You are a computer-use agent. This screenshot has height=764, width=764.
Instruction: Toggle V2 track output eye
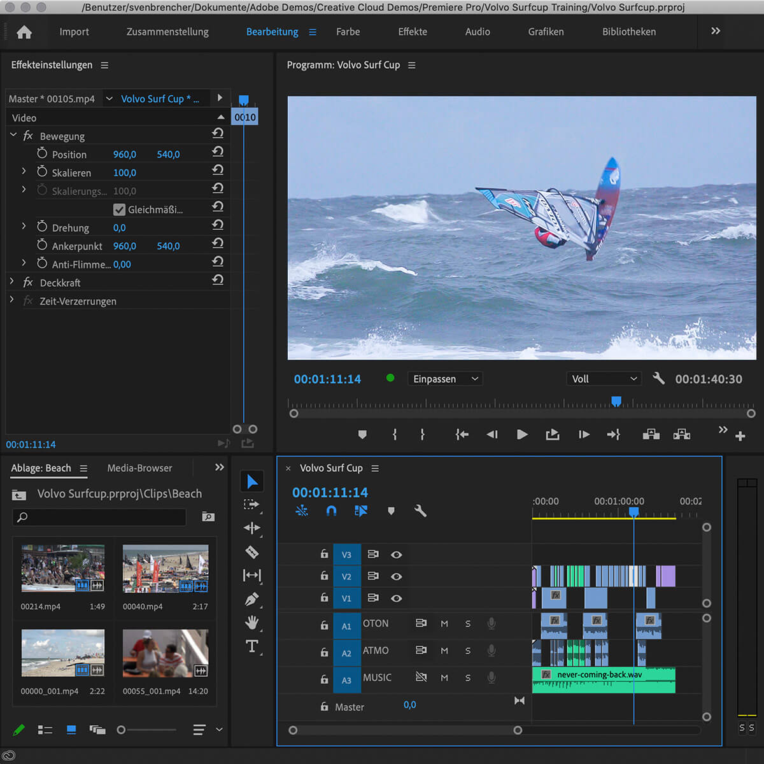pyautogui.click(x=396, y=576)
